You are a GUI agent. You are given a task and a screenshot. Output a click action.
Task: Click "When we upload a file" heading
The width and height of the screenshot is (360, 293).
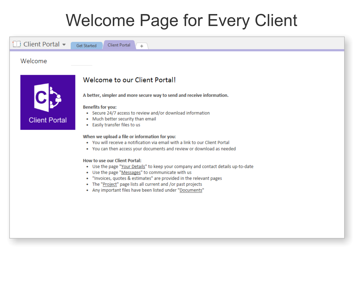129,137
